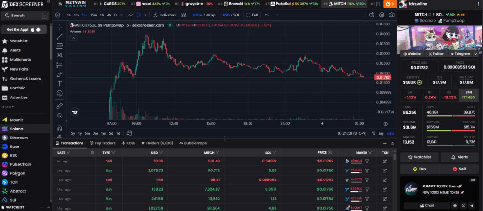Screen dimensions: 483x211
Task: Switch to the KOLs tab
Action: point(128,143)
